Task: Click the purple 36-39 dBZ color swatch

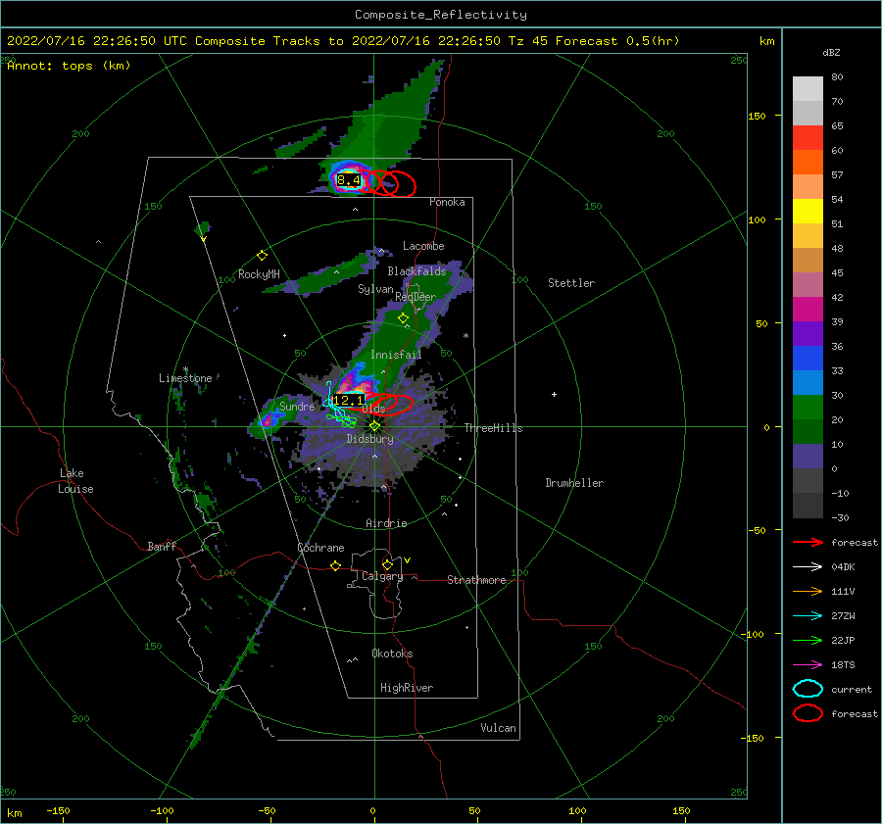Action: (x=808, y=333)
